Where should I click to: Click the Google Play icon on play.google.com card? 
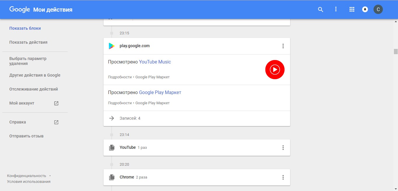[112, 46]
